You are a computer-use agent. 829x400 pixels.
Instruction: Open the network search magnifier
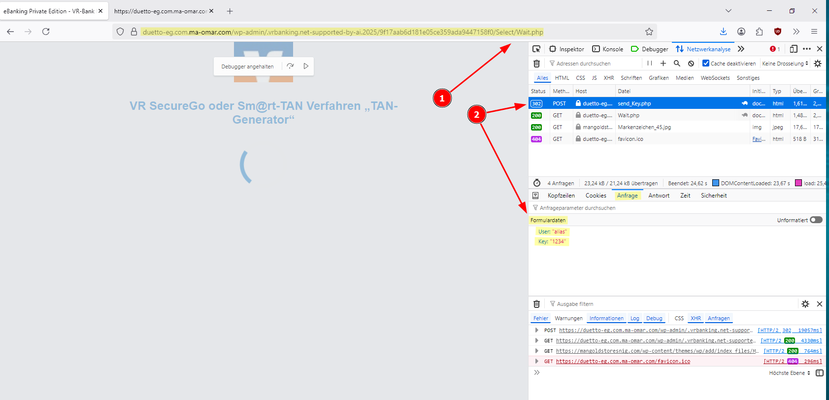[677, 64]
